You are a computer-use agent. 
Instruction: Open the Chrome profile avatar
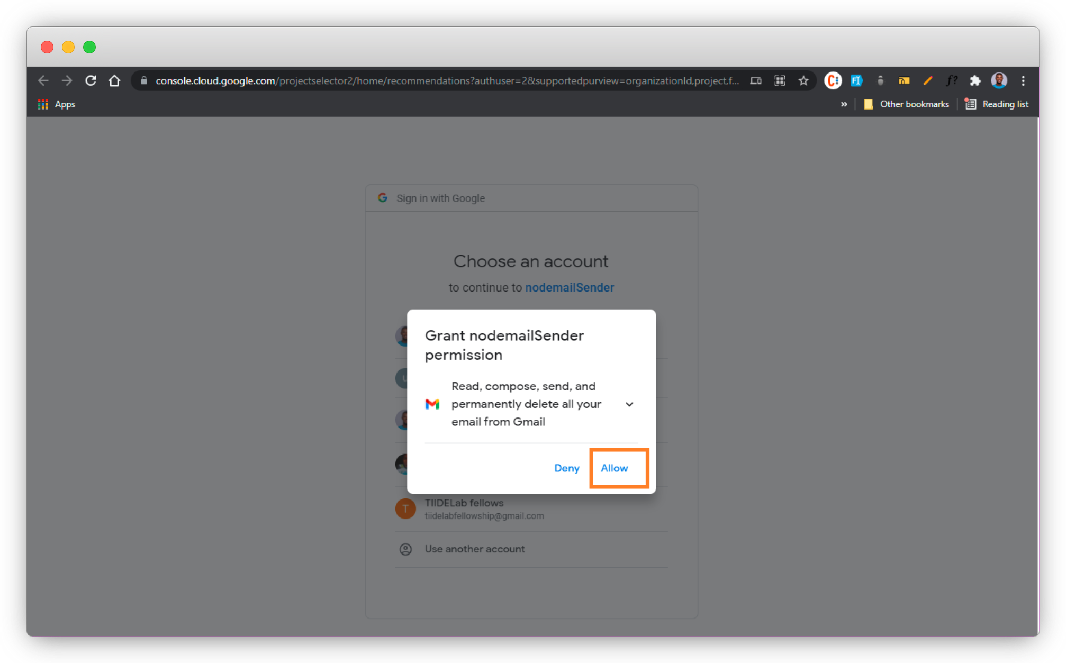click(999, 80)
